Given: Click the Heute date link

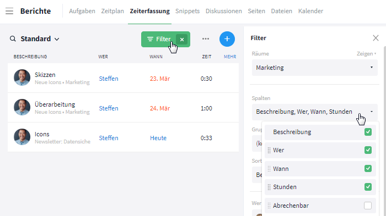Looking at the screenshot, I should click(158, 138).
